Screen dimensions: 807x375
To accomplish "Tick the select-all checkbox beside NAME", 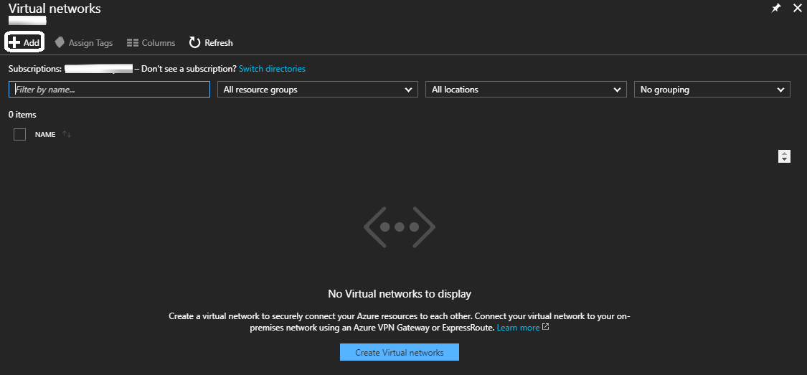I will tap(20, 134).
